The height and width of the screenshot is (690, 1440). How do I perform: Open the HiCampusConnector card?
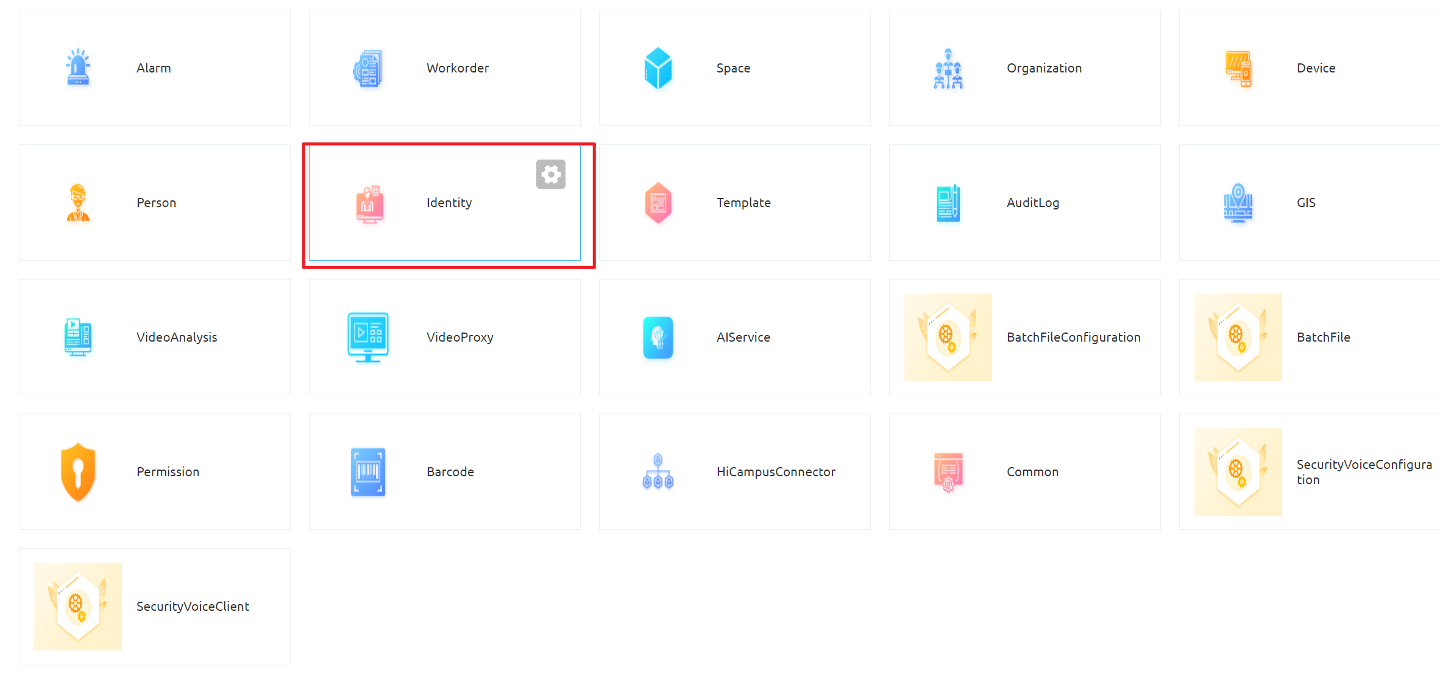(x=734, y=472)
